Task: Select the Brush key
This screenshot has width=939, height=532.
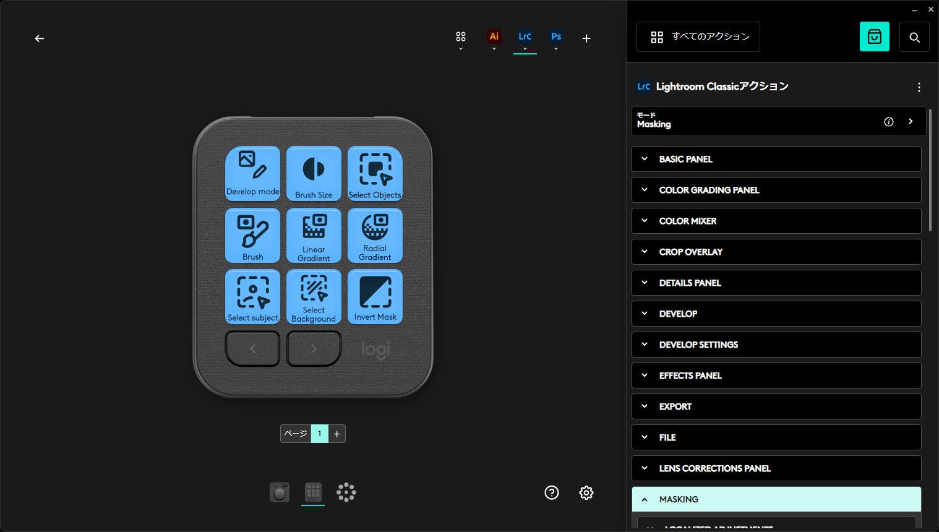Action: (x=252, y=235)
